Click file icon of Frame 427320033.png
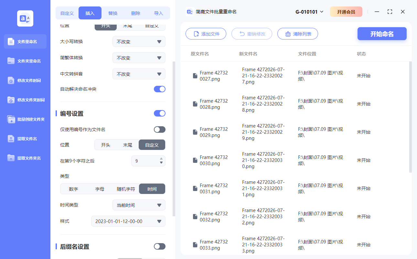Image resolution: width=417 pixels, height=259 pixels. coord(195,245)
